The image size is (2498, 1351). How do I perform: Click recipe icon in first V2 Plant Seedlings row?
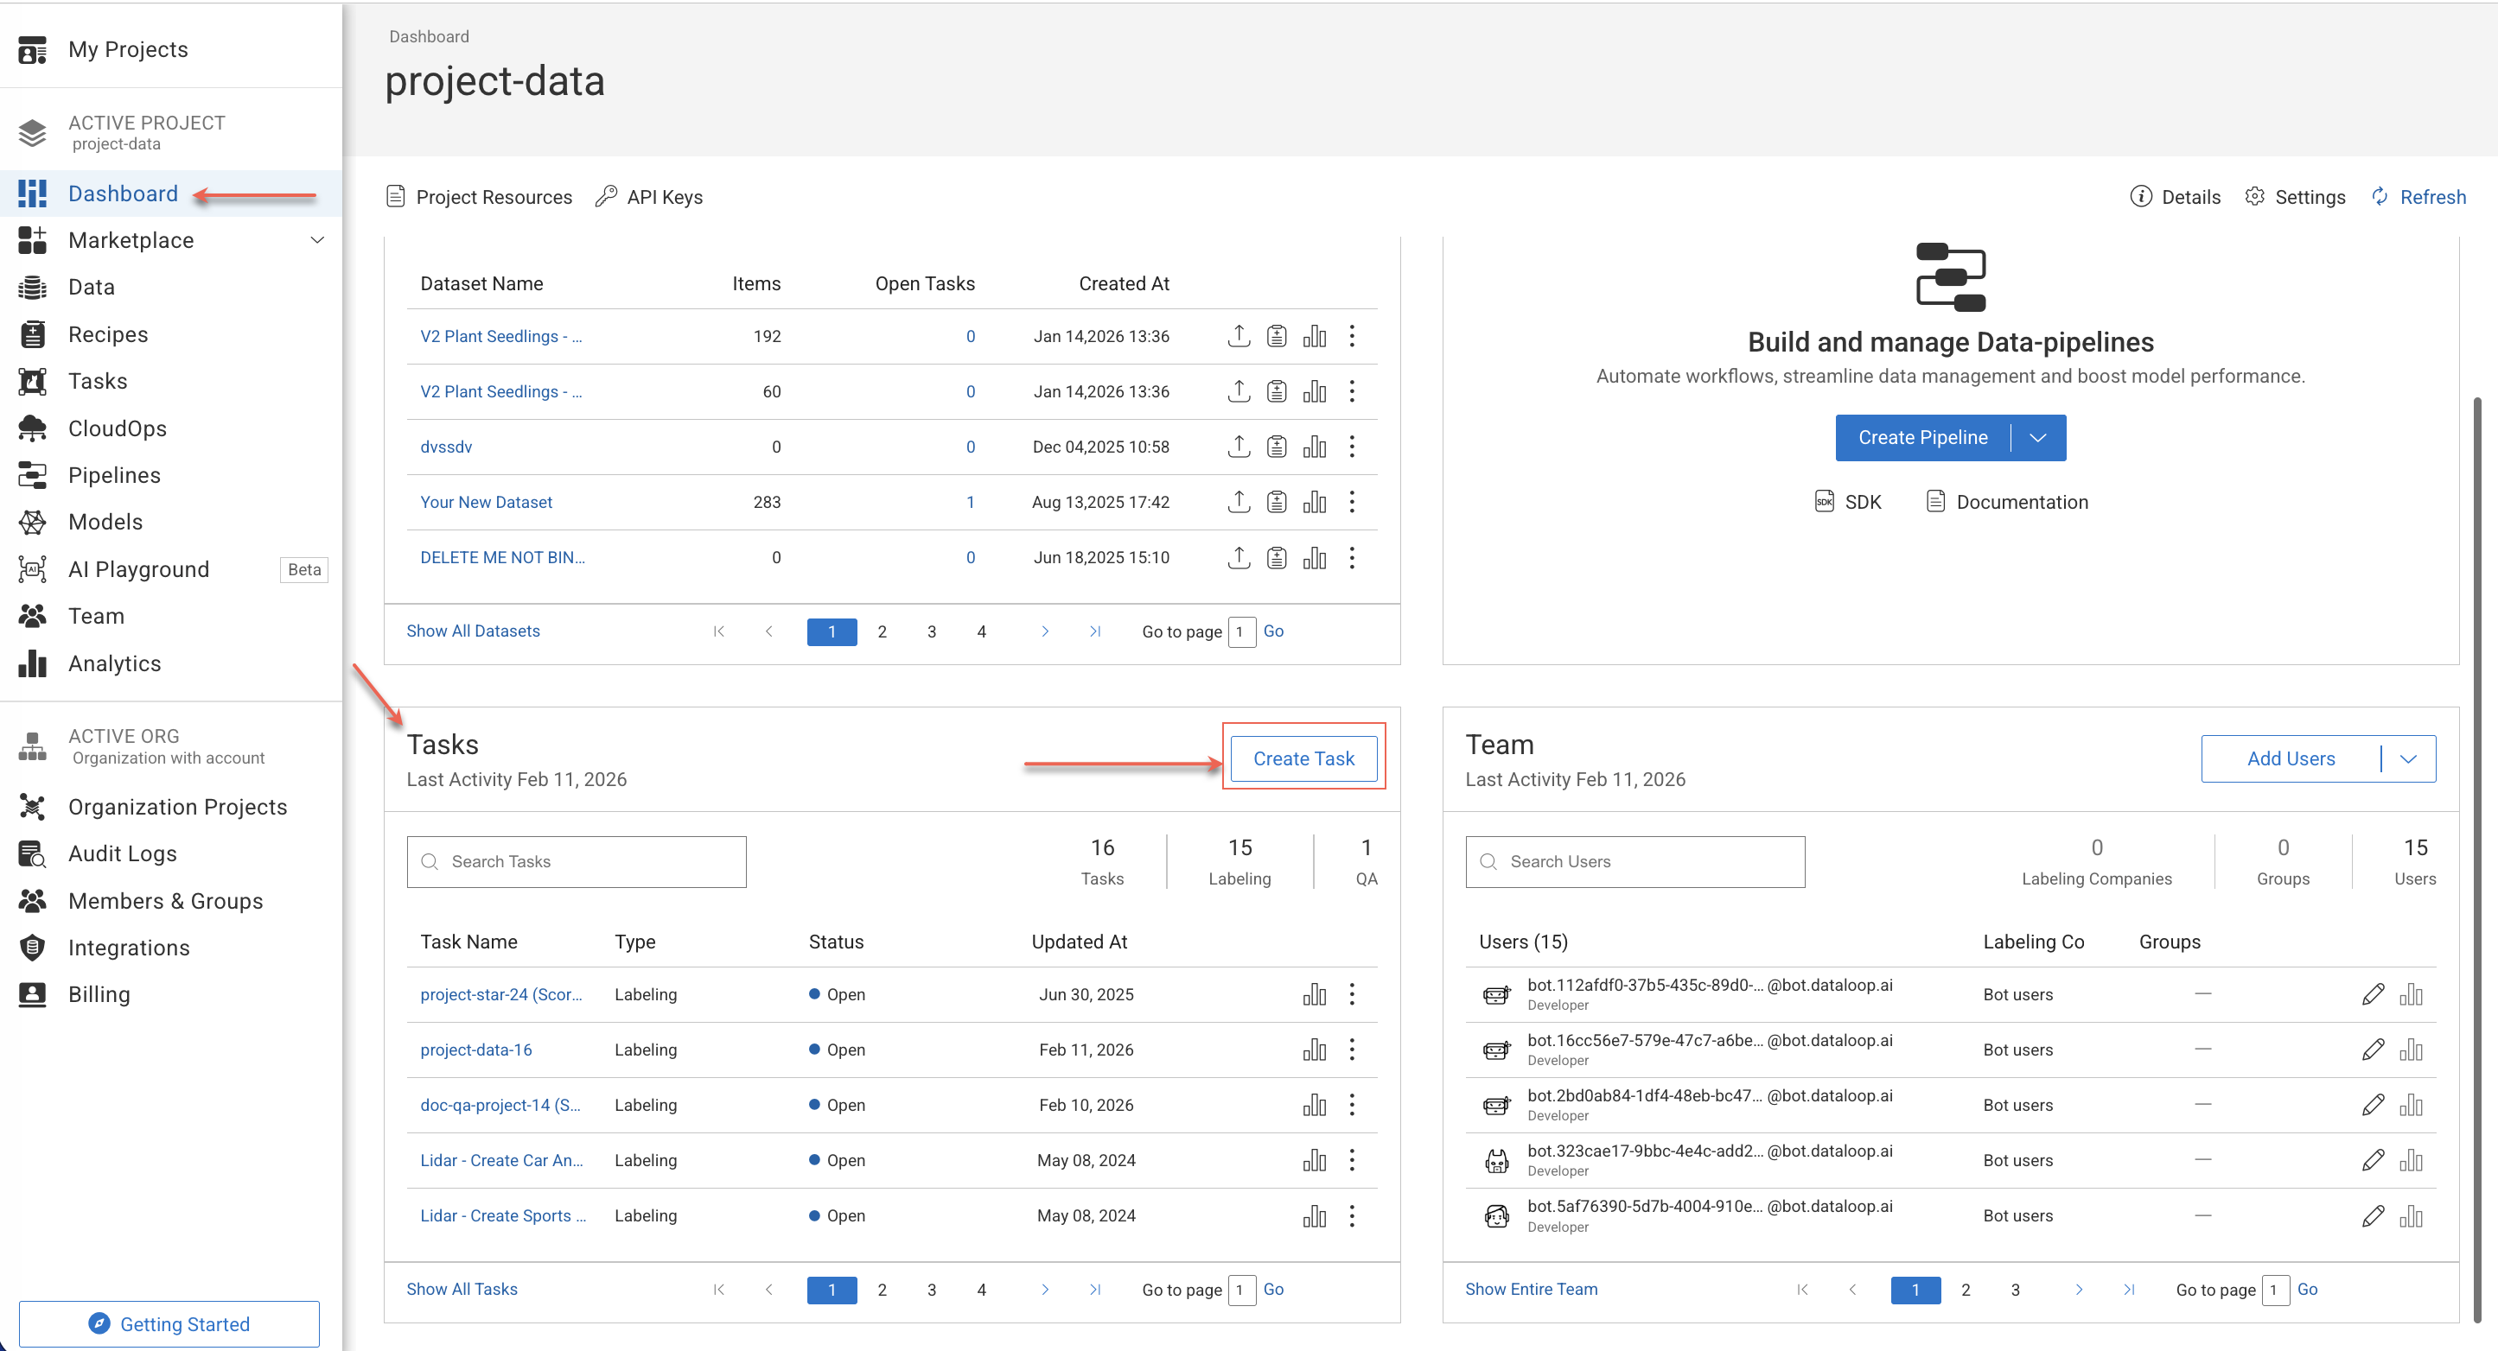(x=1276, y=336)
